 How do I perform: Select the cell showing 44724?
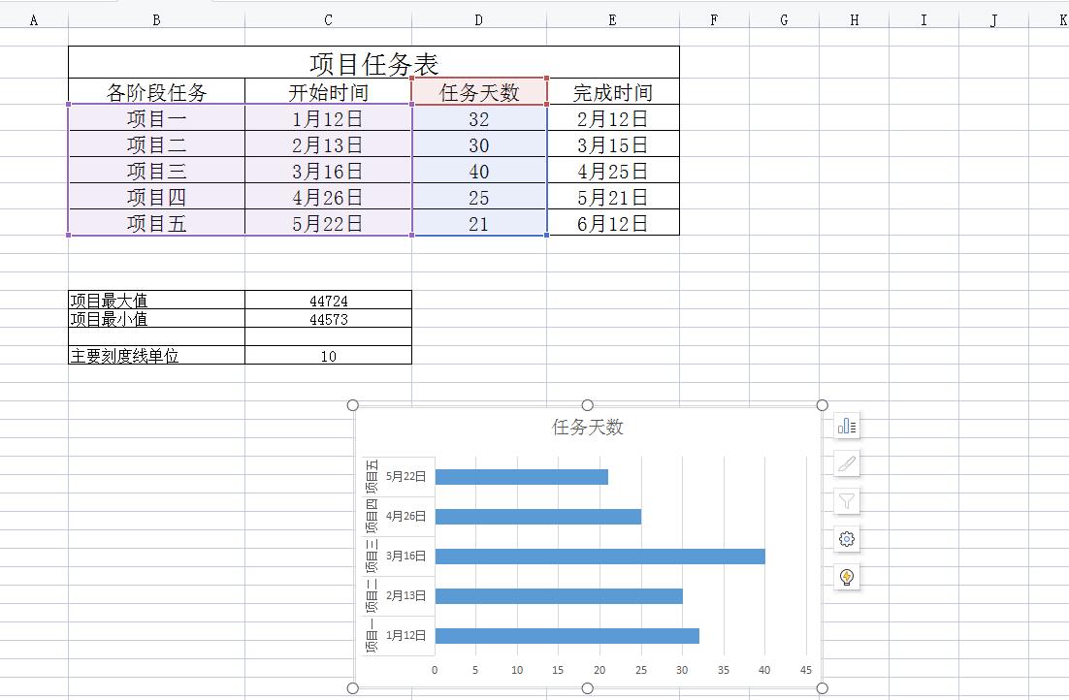pyautogui.click(x=328, y=300)
